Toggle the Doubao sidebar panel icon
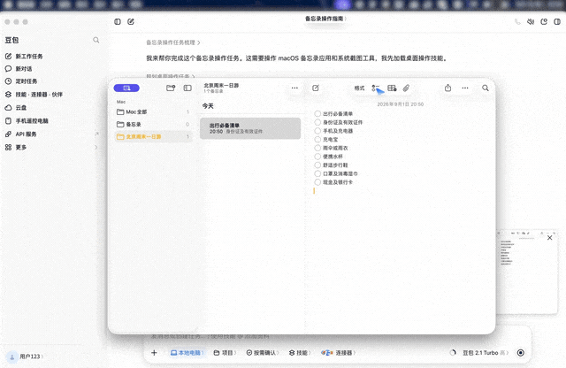The height and width of the screenshot is (368, 566). pyautogui.click(x=118, y=21)
